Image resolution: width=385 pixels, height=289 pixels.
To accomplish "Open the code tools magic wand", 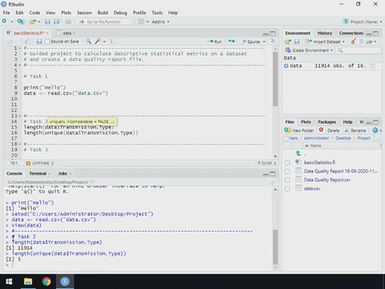I will point(98,41).
